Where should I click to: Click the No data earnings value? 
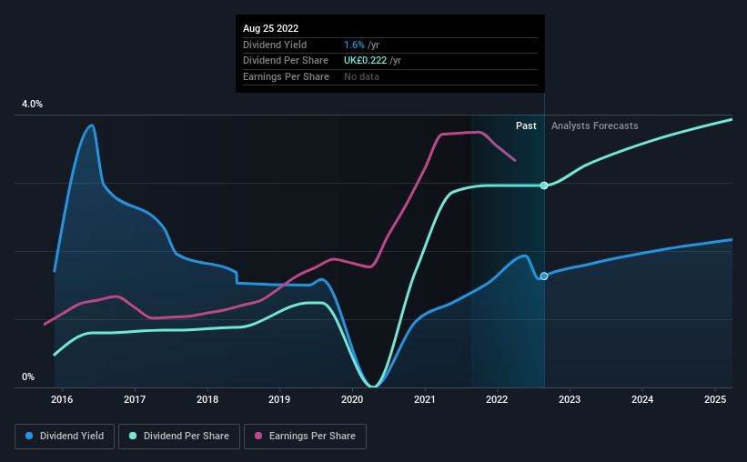tap(361, 76)
